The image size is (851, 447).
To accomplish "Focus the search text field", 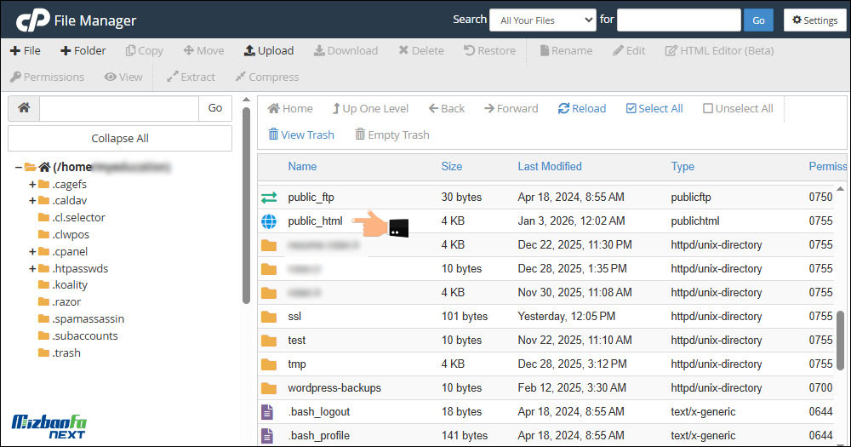I will [679, 20].
